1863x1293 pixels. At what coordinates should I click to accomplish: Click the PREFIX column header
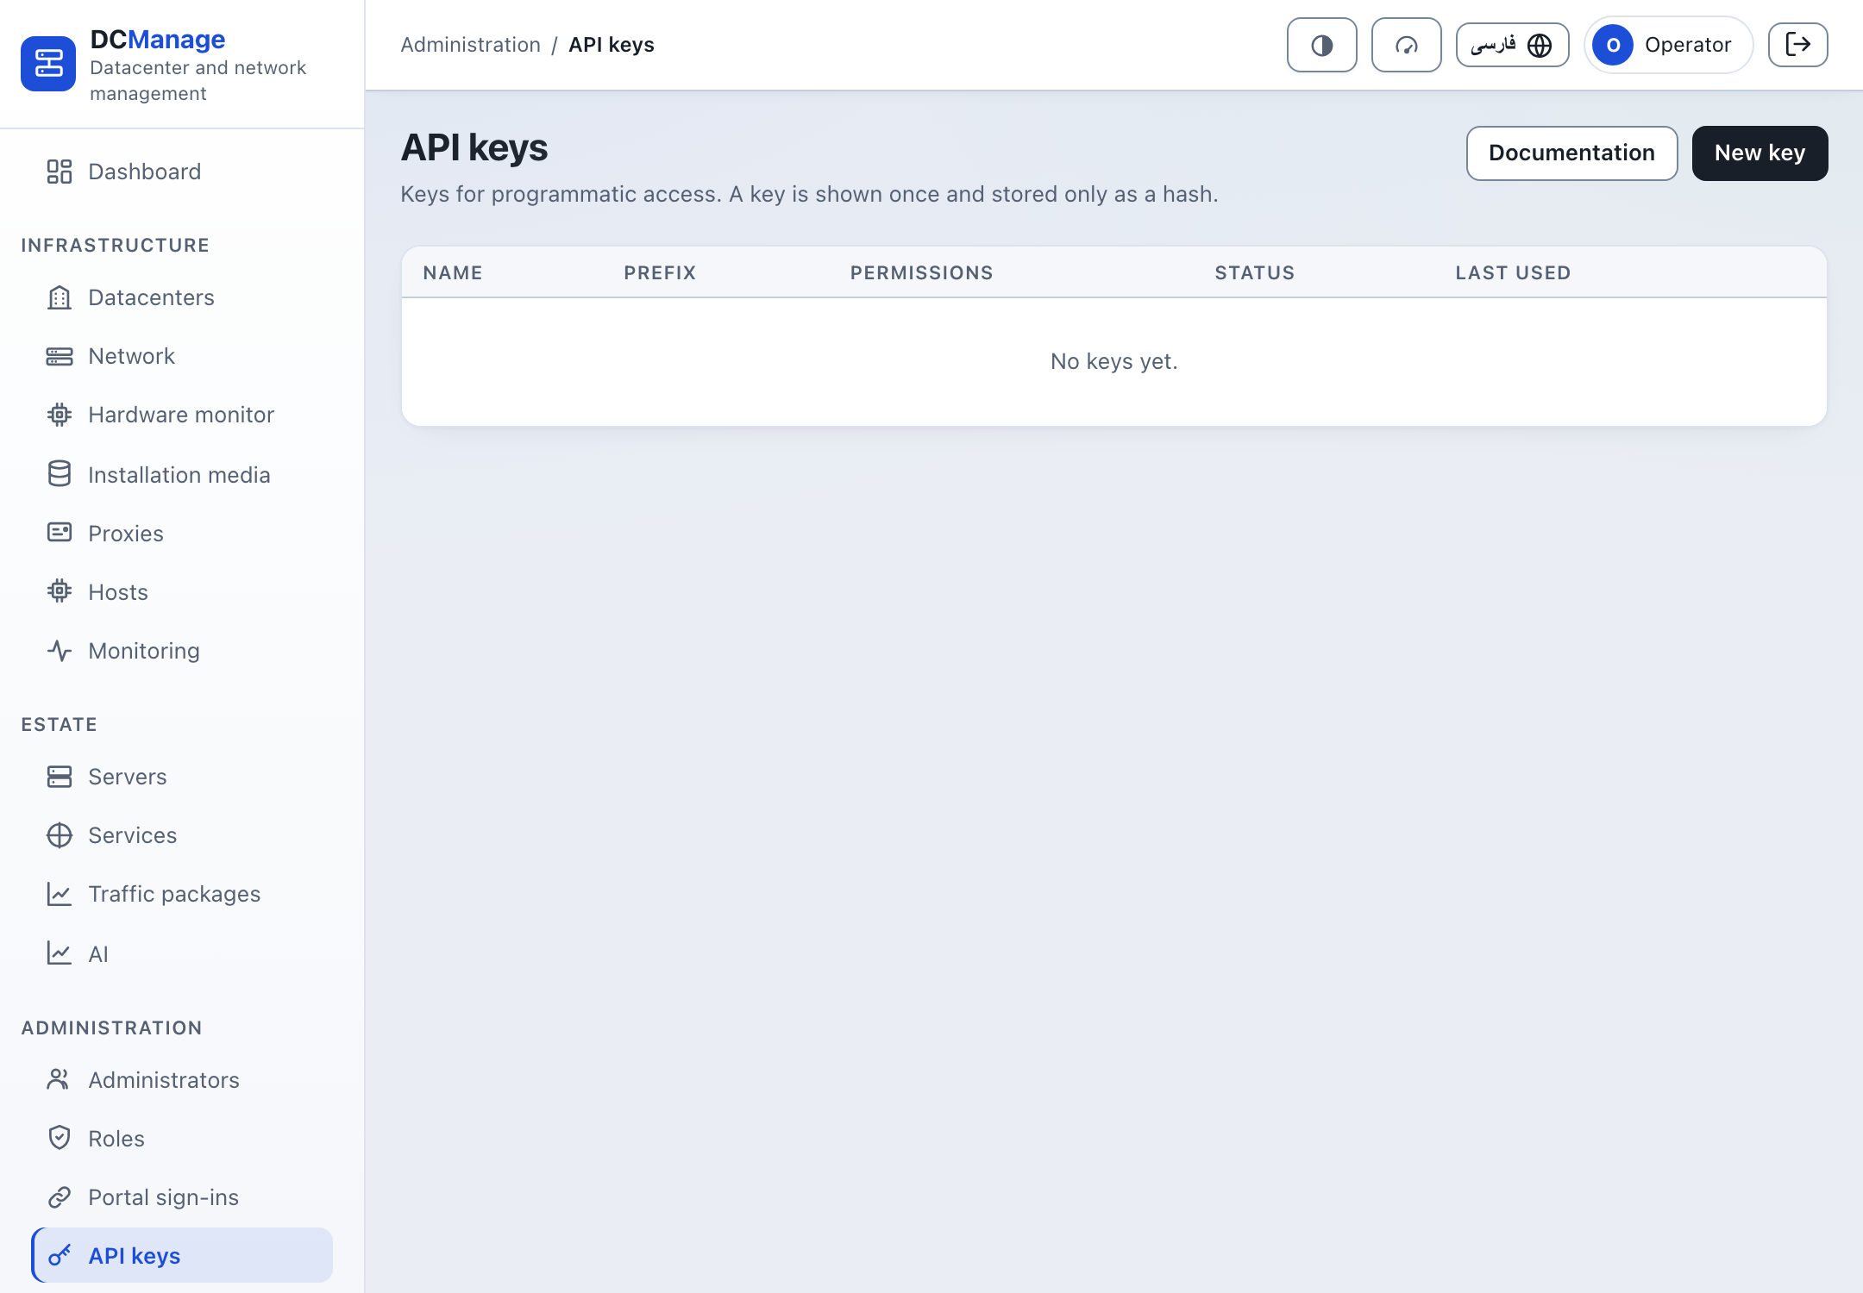point(660,272)
